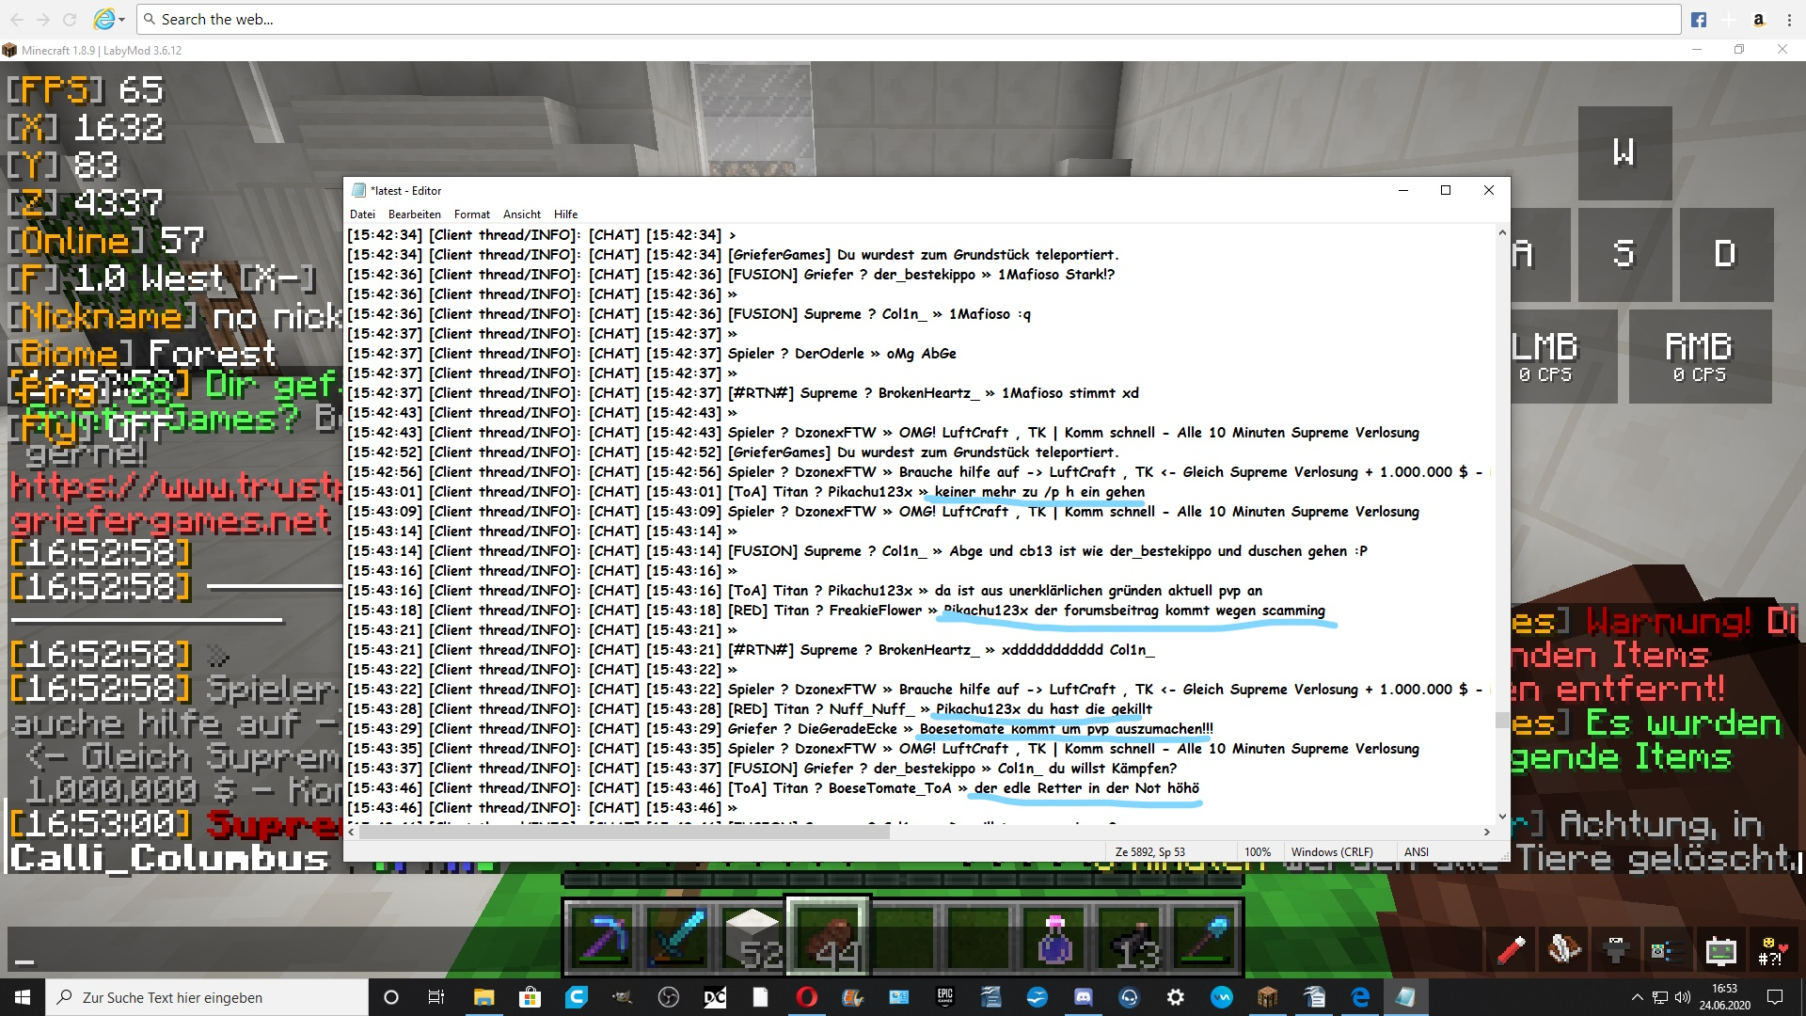Image resolution: width=1806 pixels, height=1016 pixels.
Task: Click the Windows search field
Action: (x=207, y=997)
